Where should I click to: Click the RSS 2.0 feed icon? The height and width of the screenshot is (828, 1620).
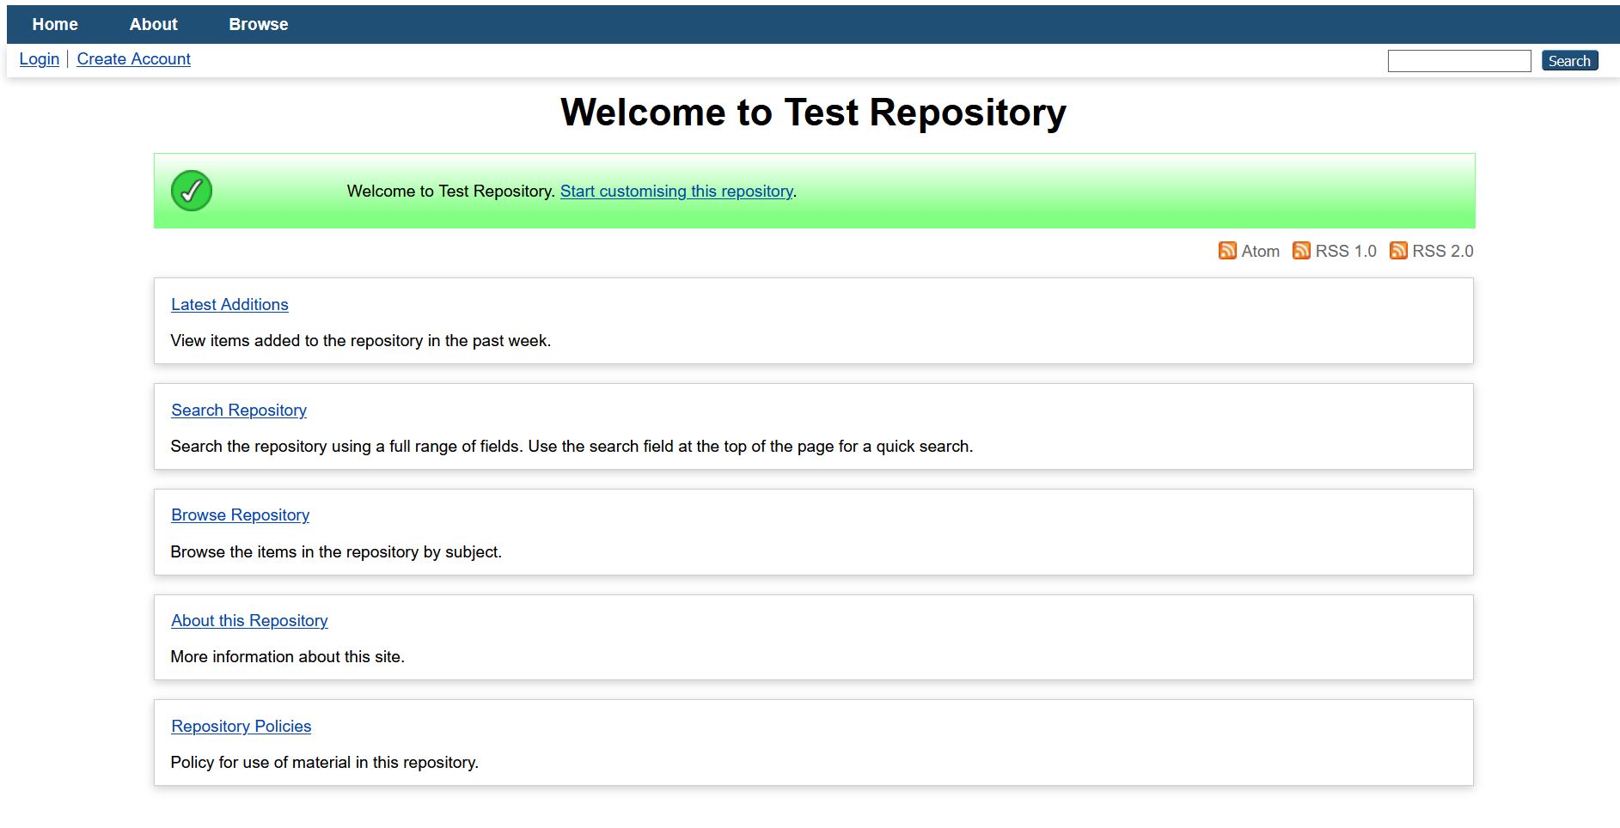click(1398, 251)
